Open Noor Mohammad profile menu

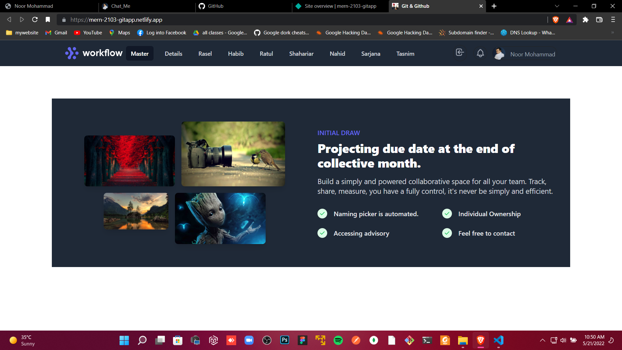(x=524, y=54)
